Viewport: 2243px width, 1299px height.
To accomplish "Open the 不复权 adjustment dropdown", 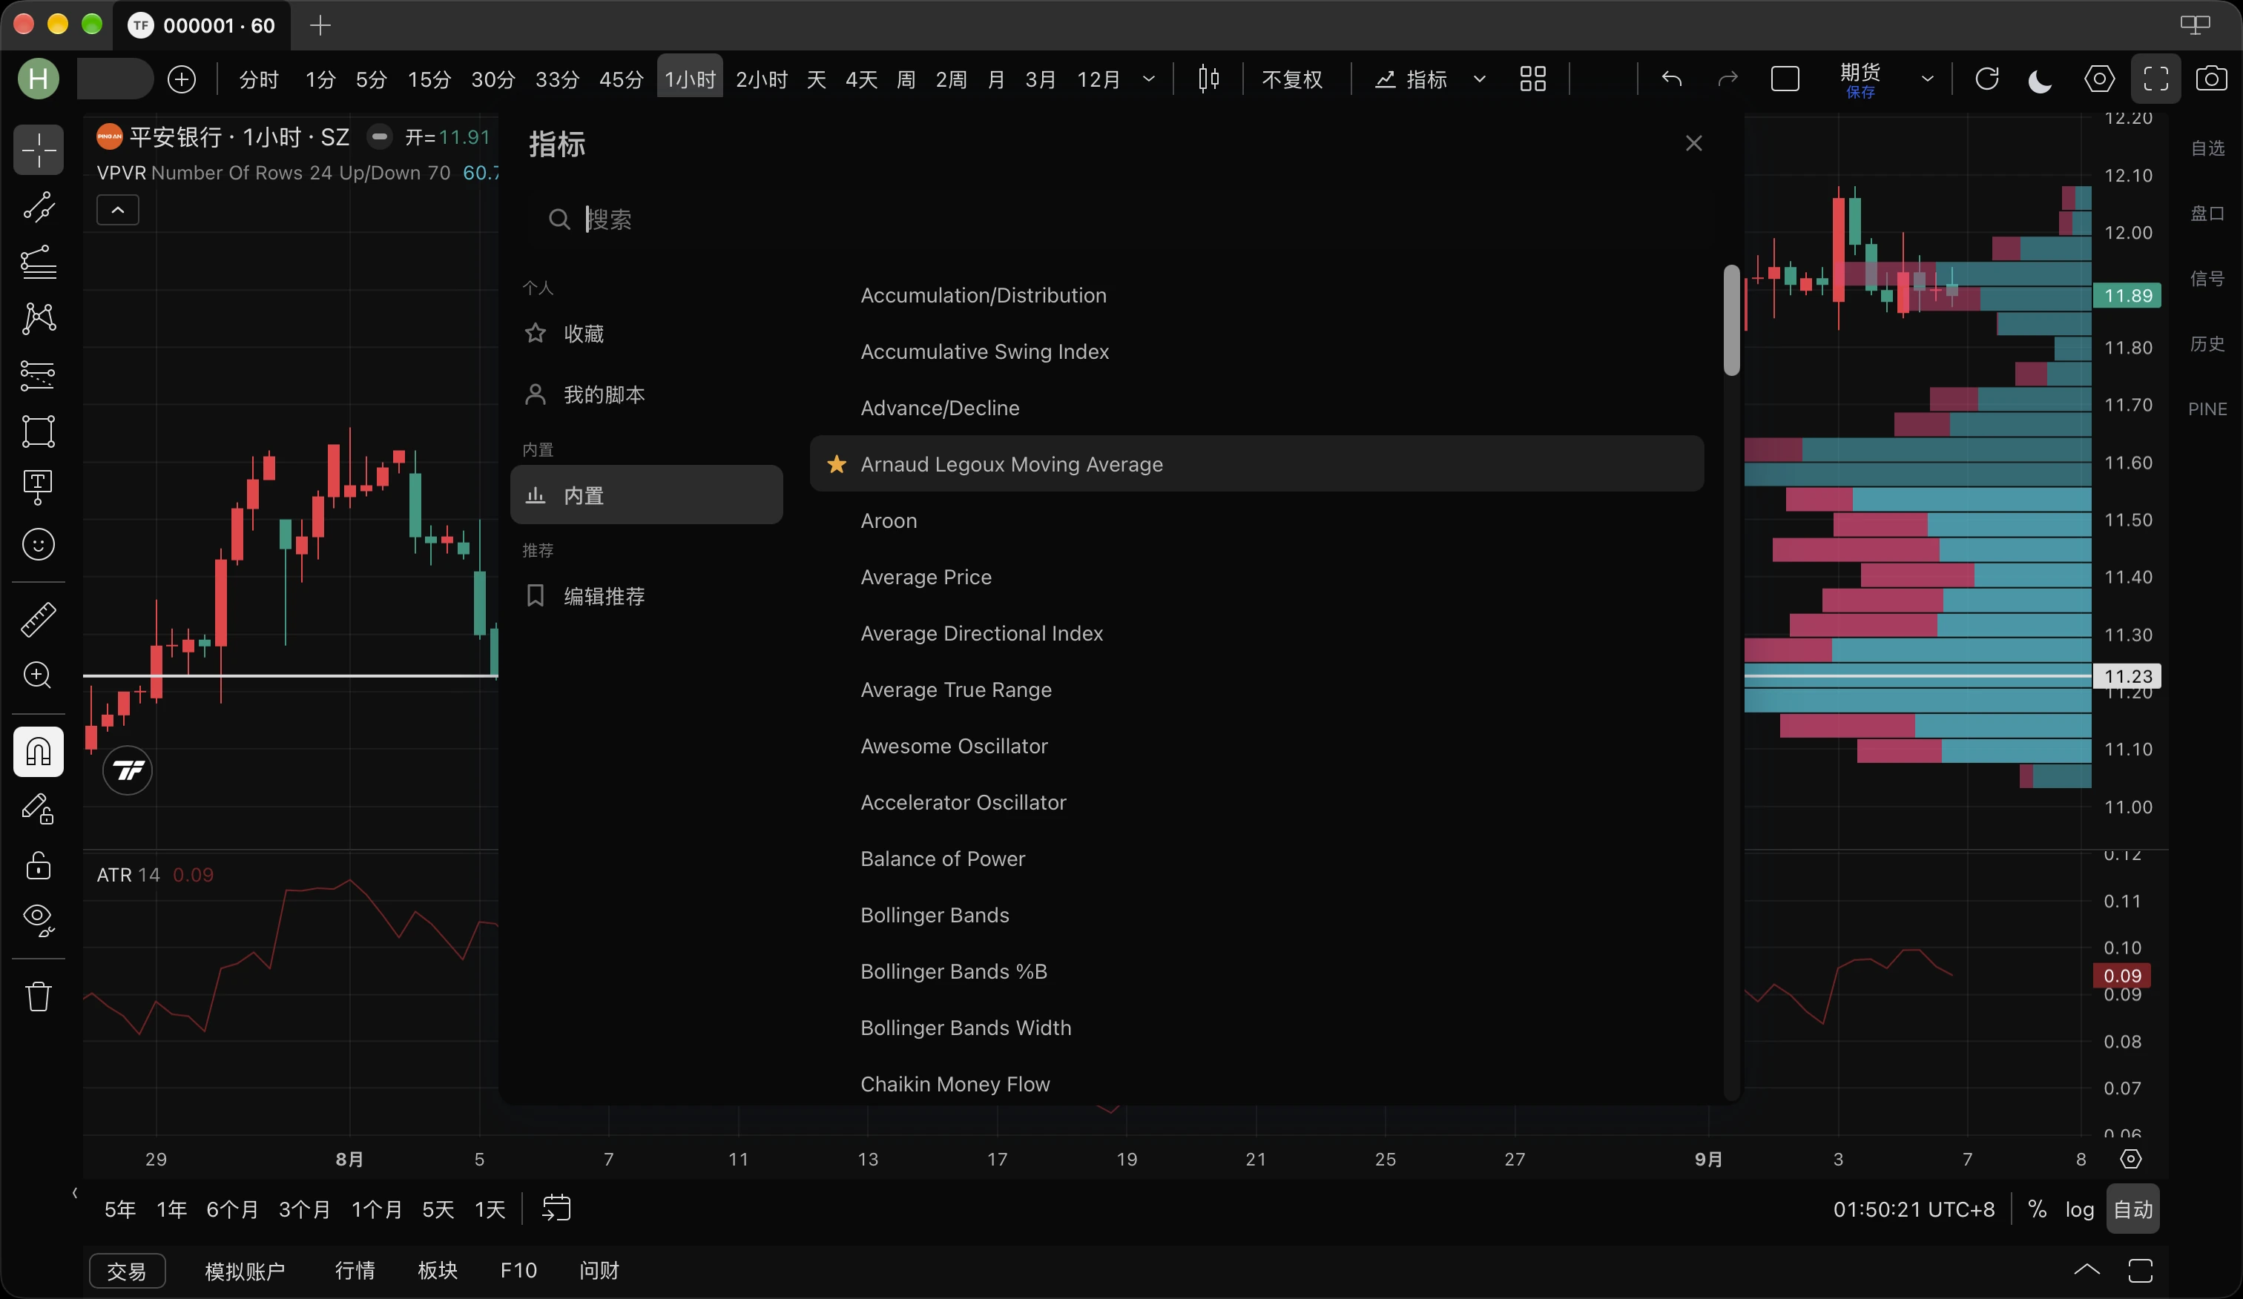I will click(1291, 79).
